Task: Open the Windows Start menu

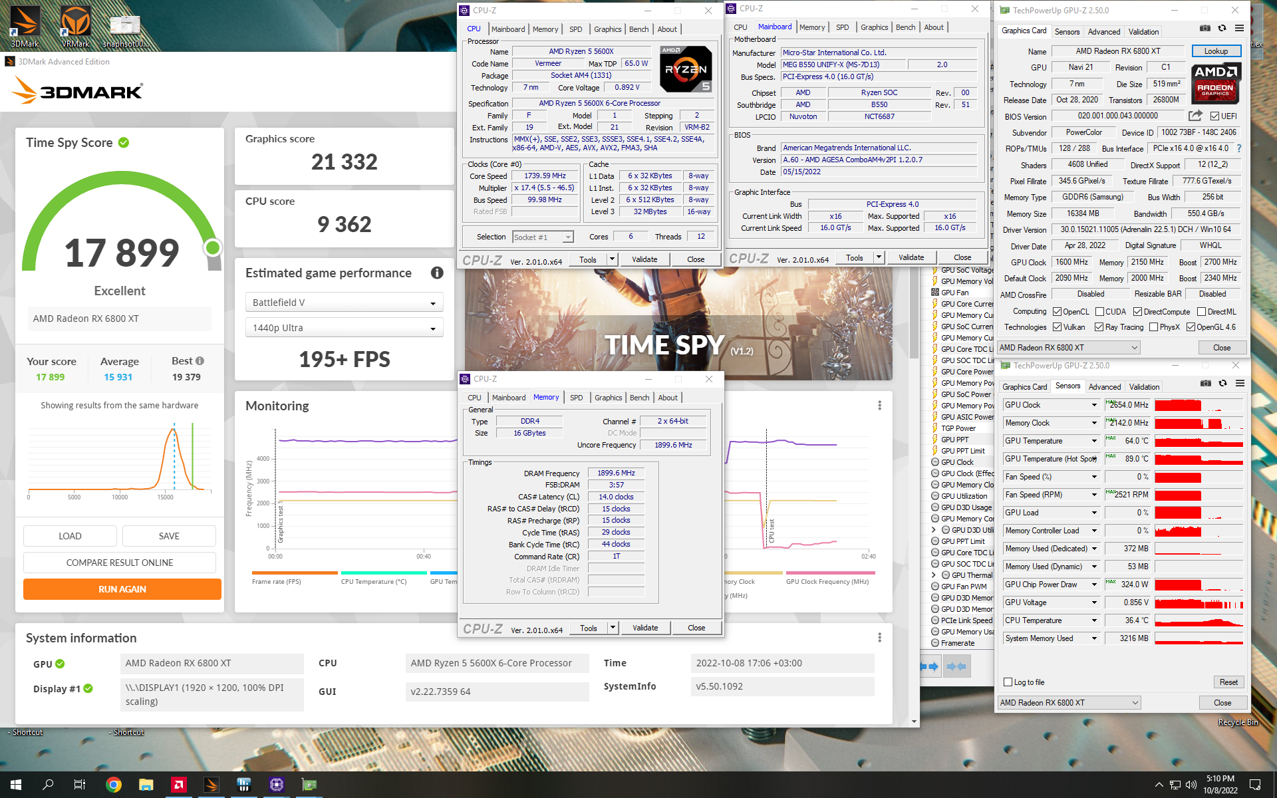Action: (16, 785)
